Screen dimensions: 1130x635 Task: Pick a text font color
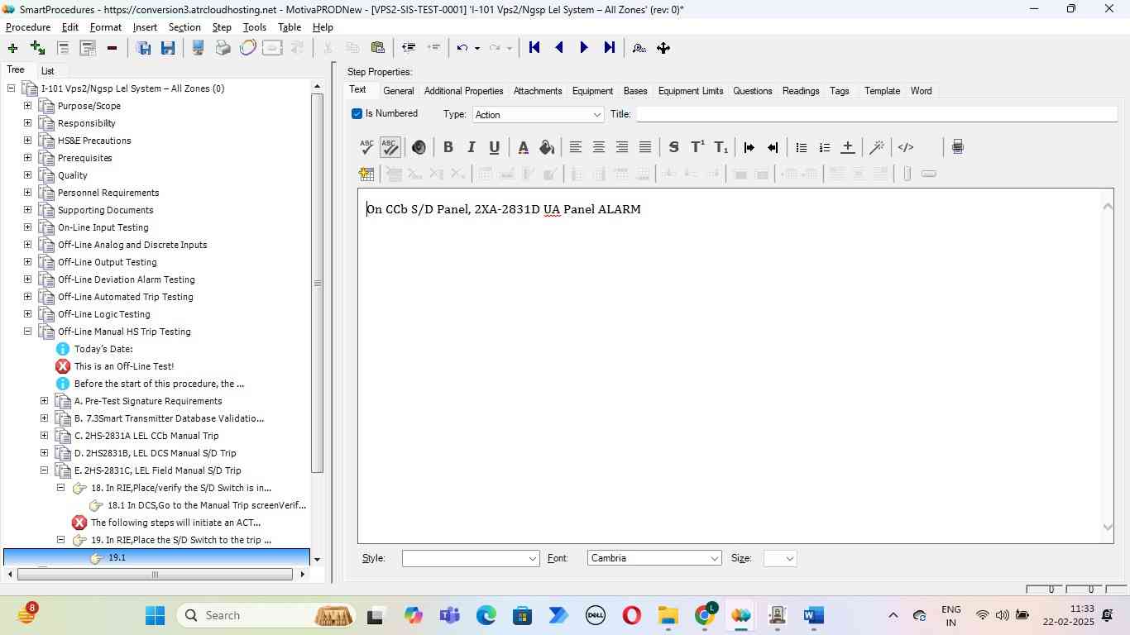[523, 147]
